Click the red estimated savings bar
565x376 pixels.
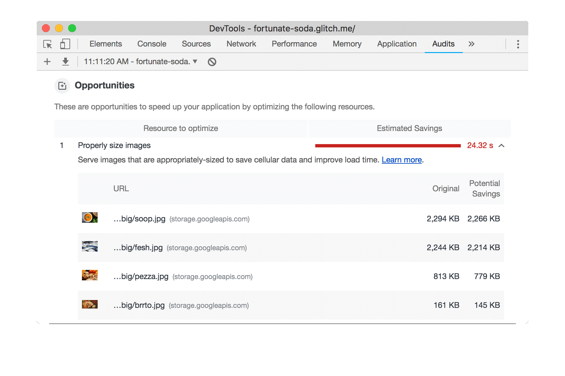[x=388, y=145]
